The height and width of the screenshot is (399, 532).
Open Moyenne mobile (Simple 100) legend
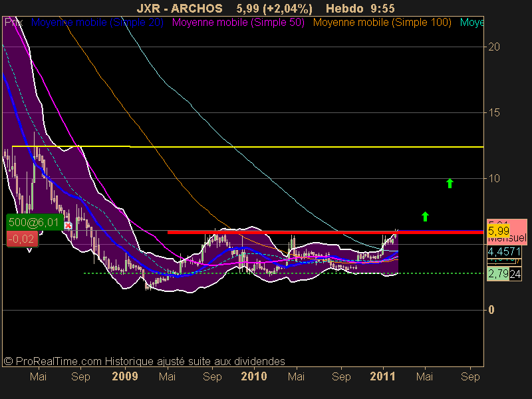click(x=382, y=23)
